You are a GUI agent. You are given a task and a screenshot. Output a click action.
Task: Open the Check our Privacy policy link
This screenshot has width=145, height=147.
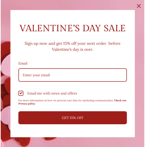(x=120, y=101)
